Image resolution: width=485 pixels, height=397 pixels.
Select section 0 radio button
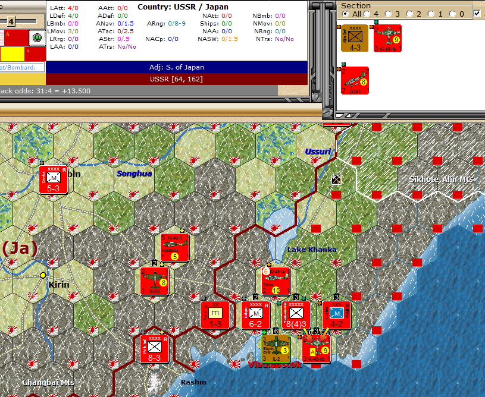[x=452, y=14]
